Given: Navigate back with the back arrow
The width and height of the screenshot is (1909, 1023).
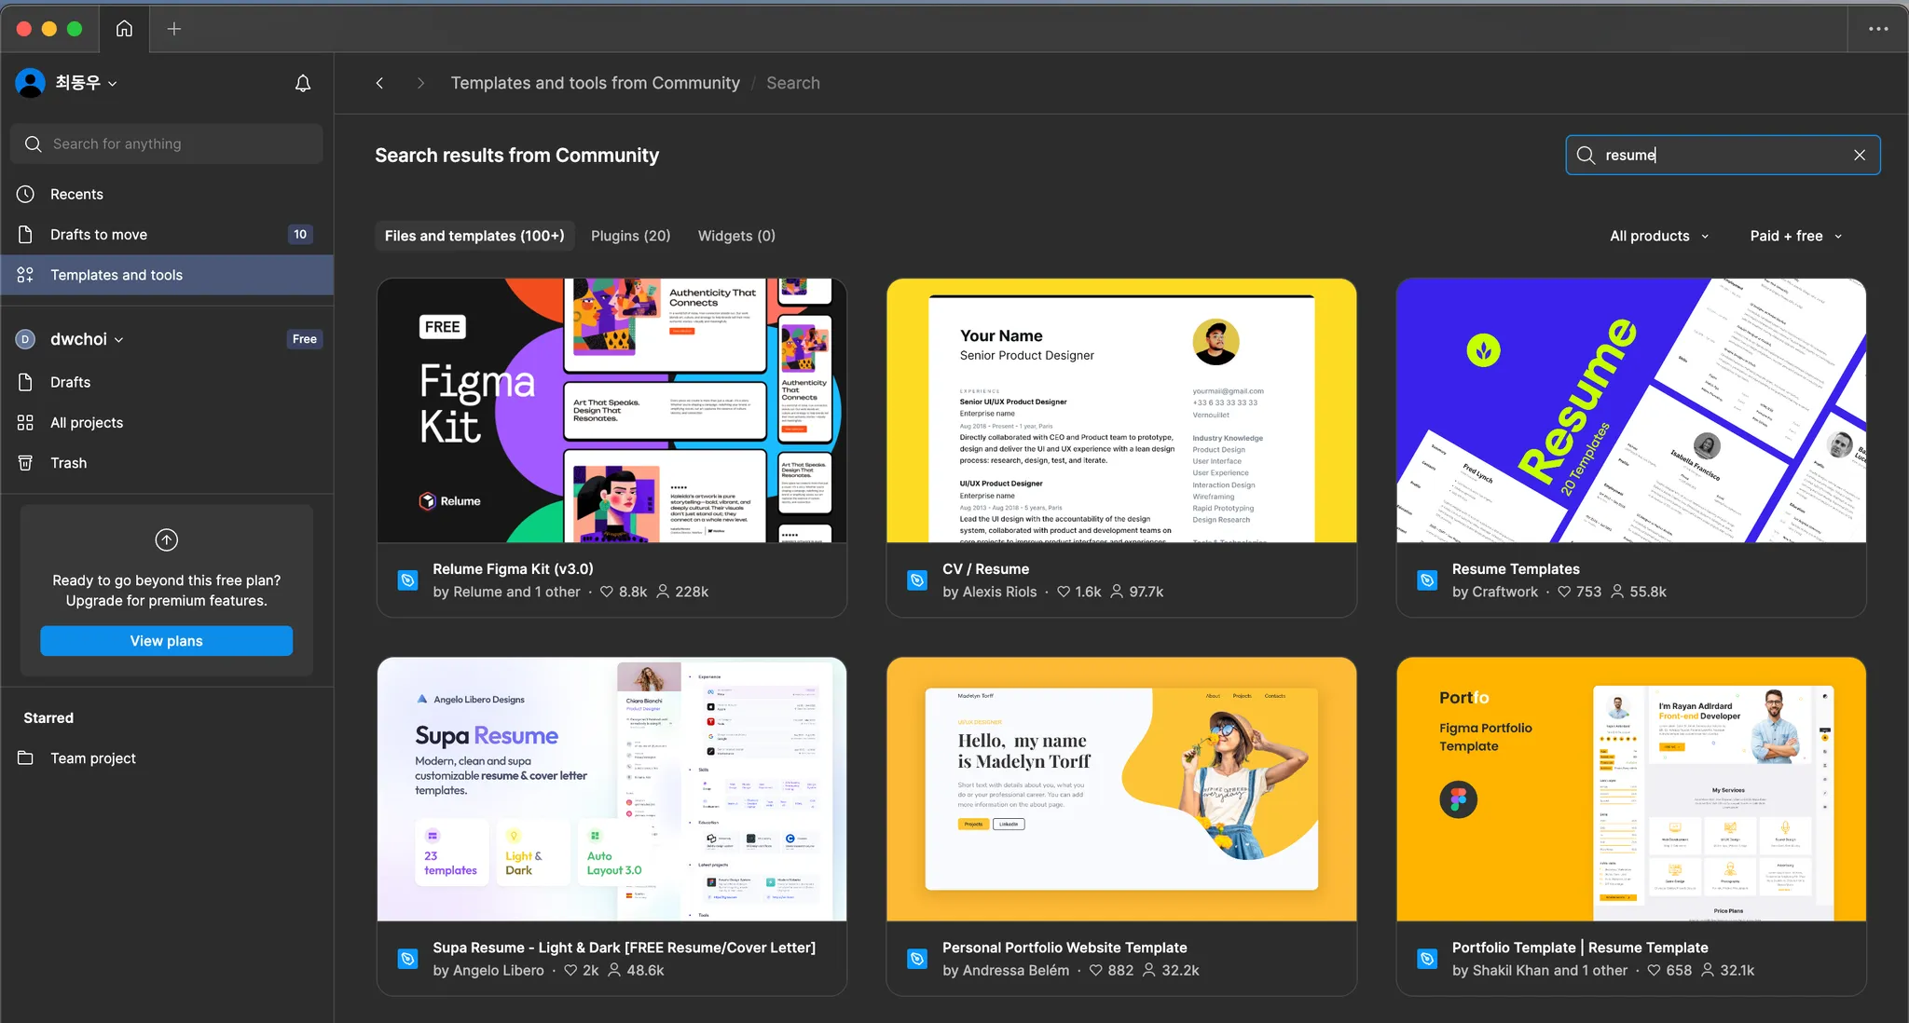Looking at the screenshot, I should coord(379,83).
